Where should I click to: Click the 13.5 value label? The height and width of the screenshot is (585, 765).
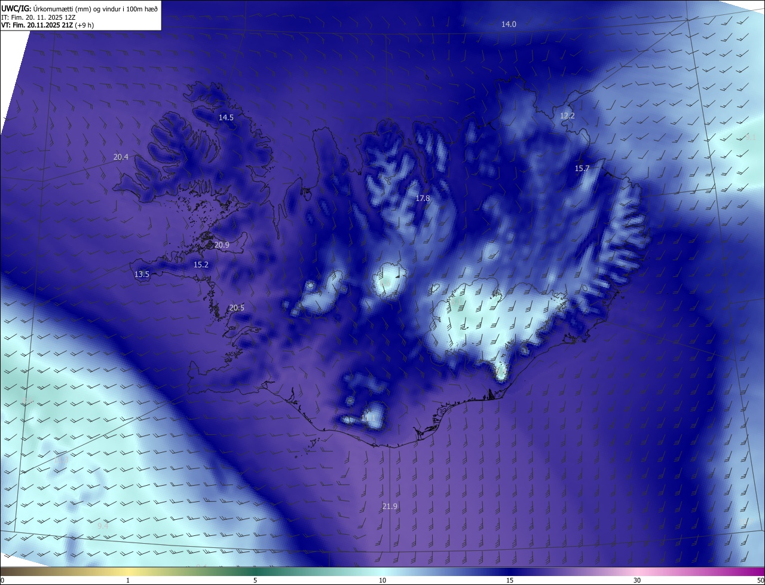pos(142,274)
